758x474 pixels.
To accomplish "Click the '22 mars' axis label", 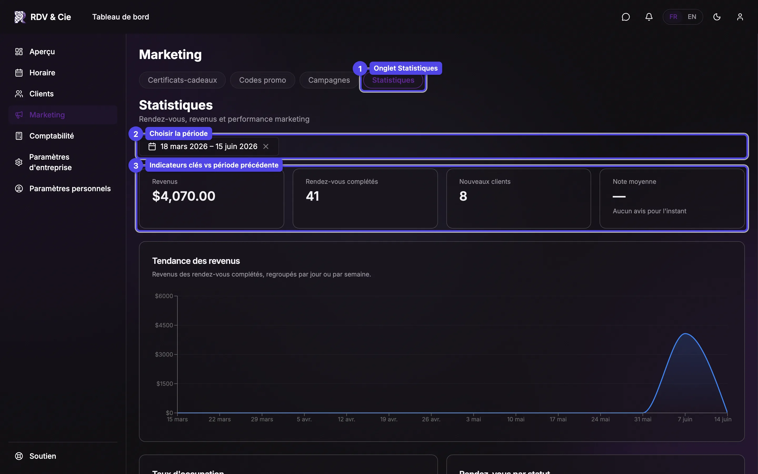I will click(x=220, y=419).
